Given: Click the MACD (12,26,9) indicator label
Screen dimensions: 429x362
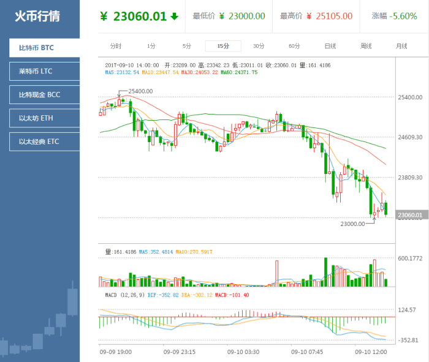Looking at the screenshot, I should tap(125, 295).
